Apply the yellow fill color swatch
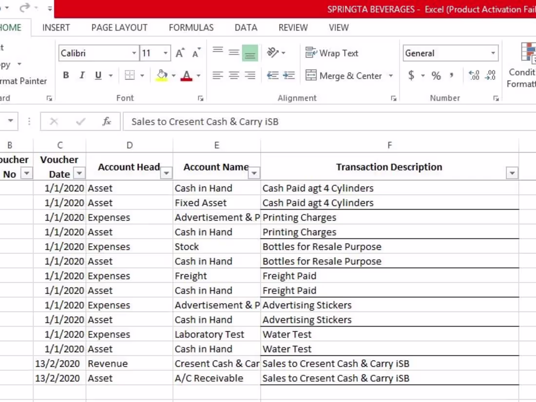 pyautogui.click(x=162, y=75)
